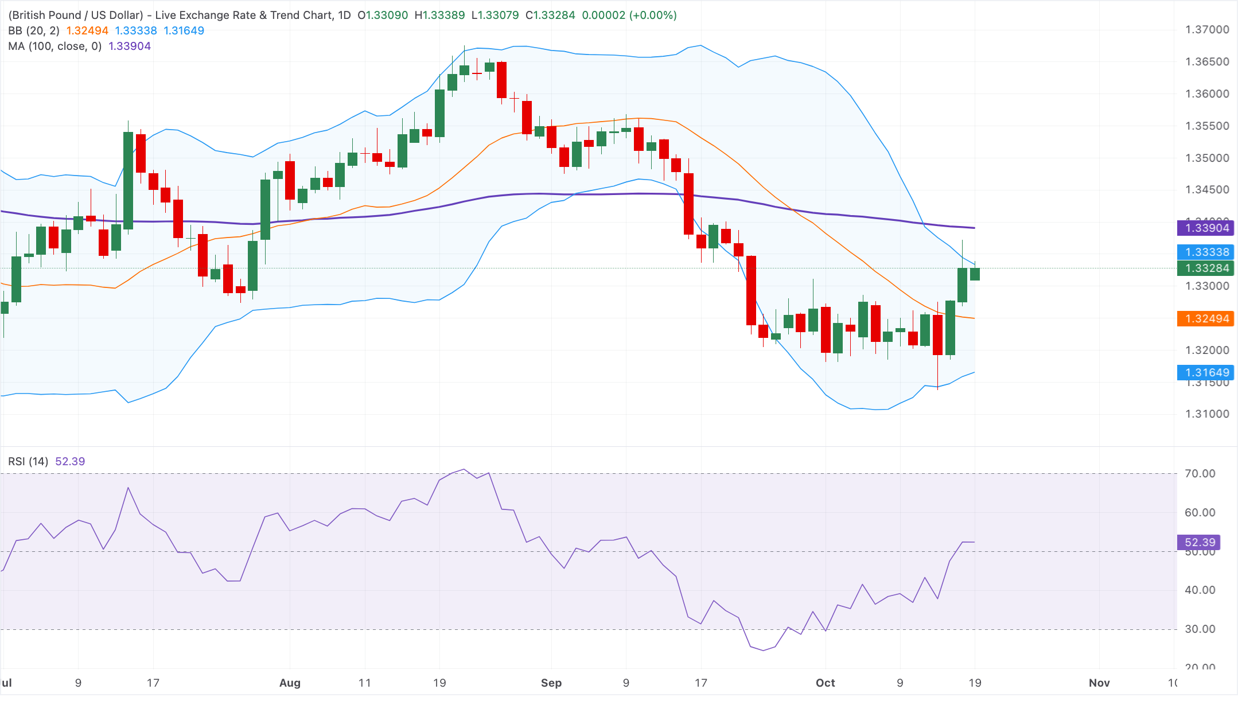The width and height of the screenshot is (1238, 701).
Task: Click the lower band value 1.31649 in BB legend
Action: [x=184, y=30]
